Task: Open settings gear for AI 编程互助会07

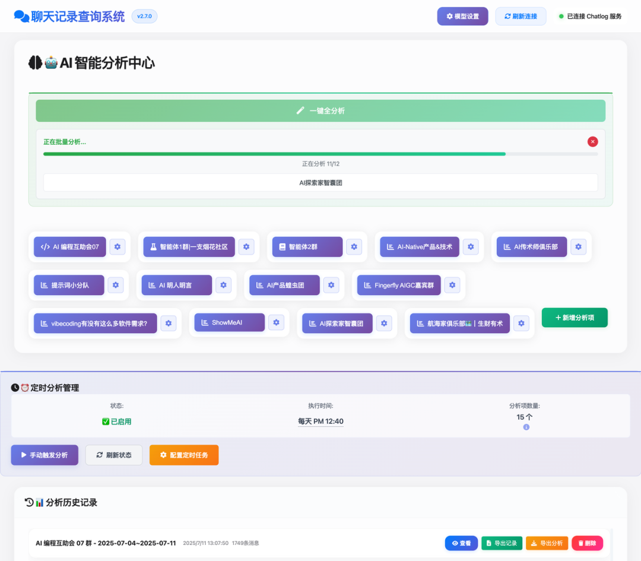Action: [118, 247]
